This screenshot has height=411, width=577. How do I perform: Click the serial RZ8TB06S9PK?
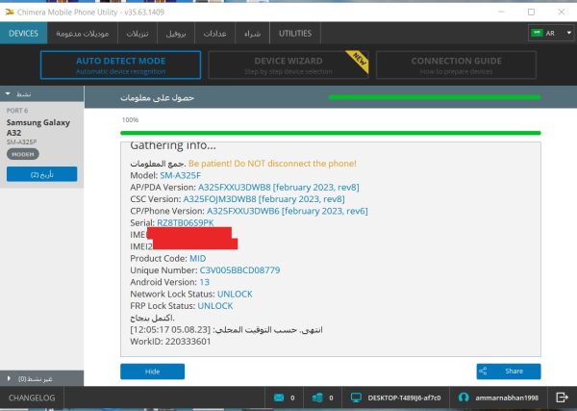[186, 222]
